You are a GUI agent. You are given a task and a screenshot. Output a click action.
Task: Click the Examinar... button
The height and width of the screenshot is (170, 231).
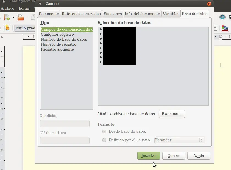coord(172,114)
